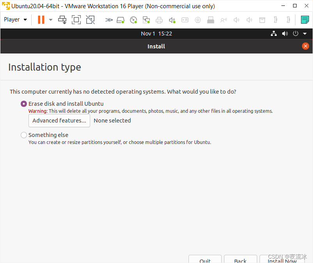Image resolution: width=313 pixels, height=263 pixels.
Task: Click the bracket icon next to the box icon
Action: pos(276,20)
